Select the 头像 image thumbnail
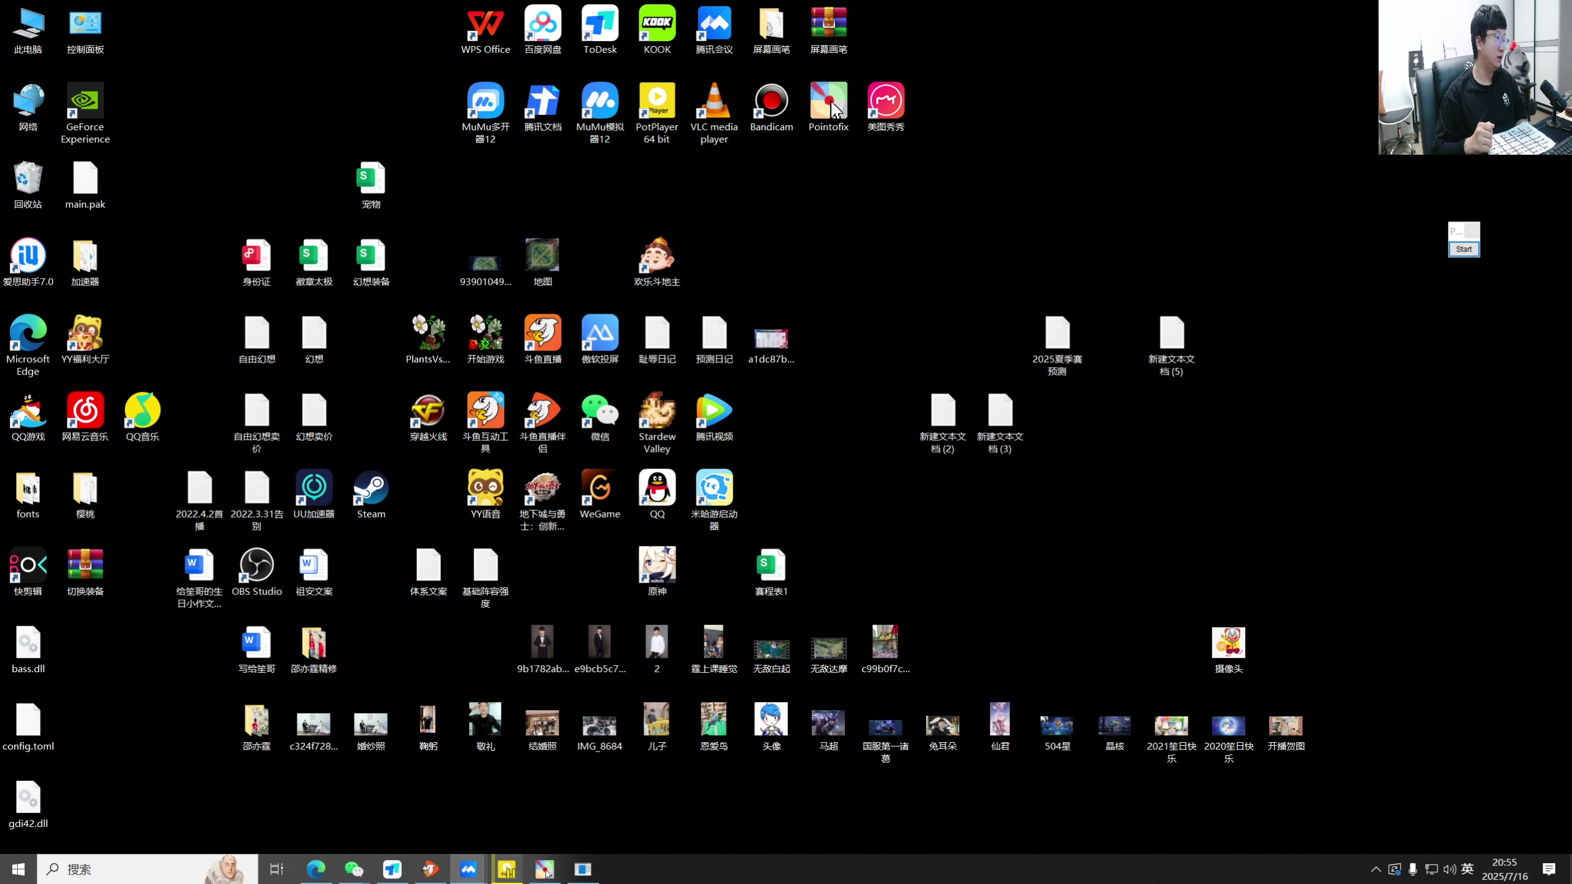 pos(771,727)
